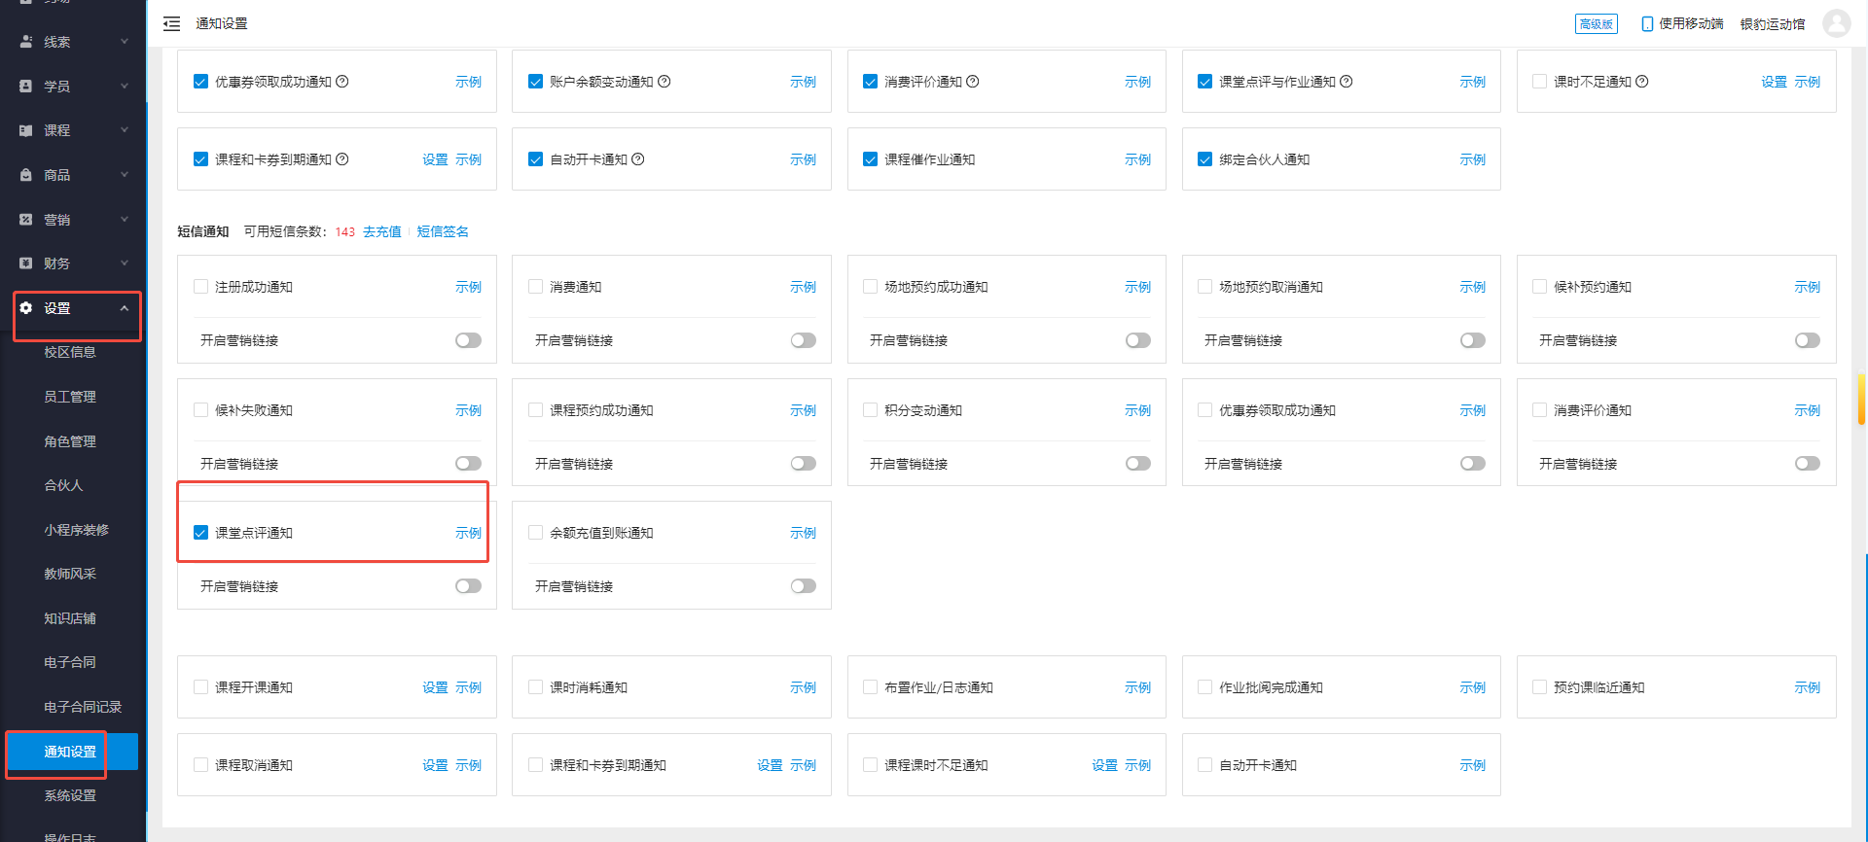The width and height of the screenshot is (1868, 842).
Task: Click help icon beside 优惠券领取成功通知
Action: pos(342,82)
